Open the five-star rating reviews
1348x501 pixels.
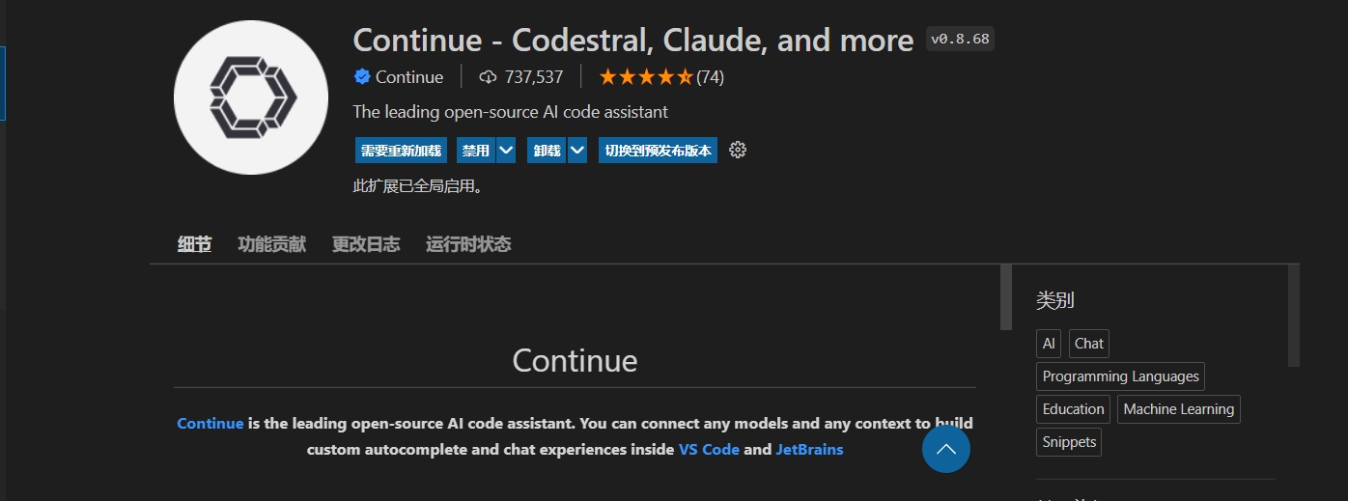660,77
